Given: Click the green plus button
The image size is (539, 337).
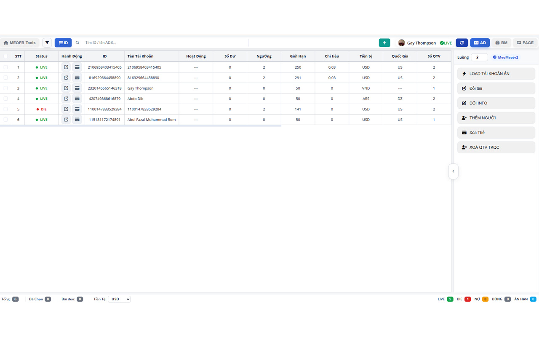Looking at the screenshot, I should (x=384, y=43).
